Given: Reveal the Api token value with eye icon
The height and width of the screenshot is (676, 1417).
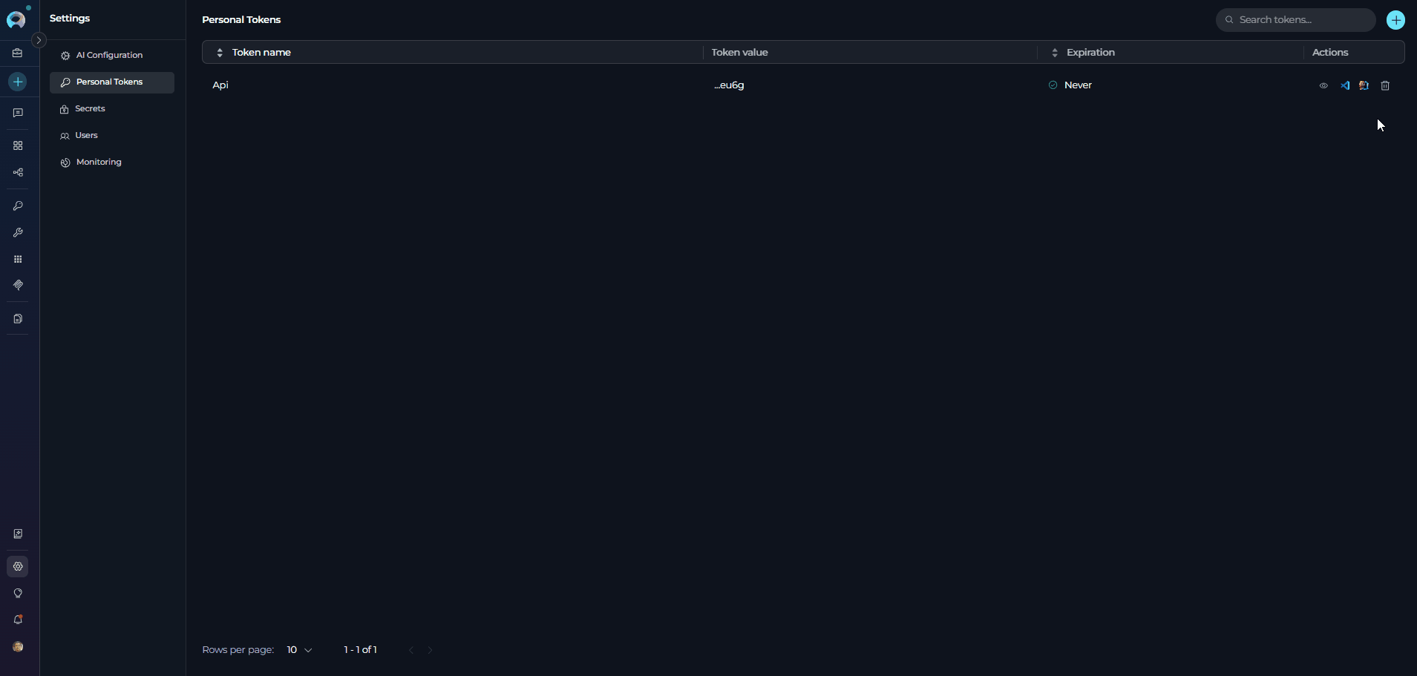Looking at the screenshot, I should tap(1323, 85).
